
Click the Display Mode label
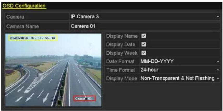(122, 78)
